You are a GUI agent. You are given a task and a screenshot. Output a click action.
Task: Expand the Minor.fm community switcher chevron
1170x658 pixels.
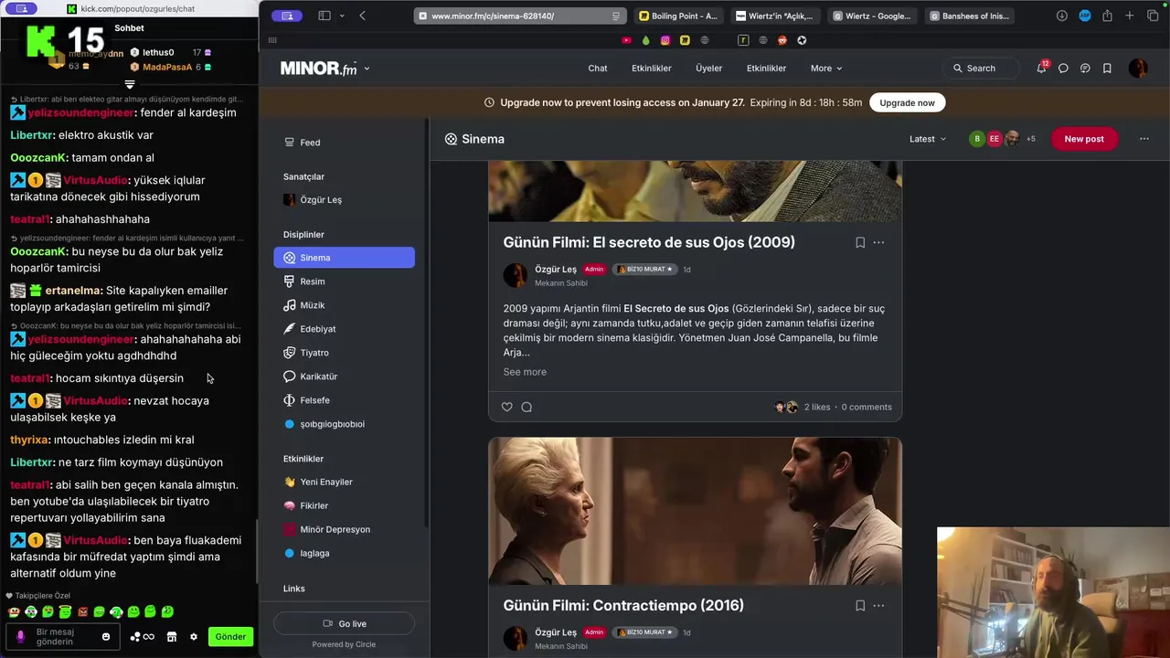click(367, 69)
